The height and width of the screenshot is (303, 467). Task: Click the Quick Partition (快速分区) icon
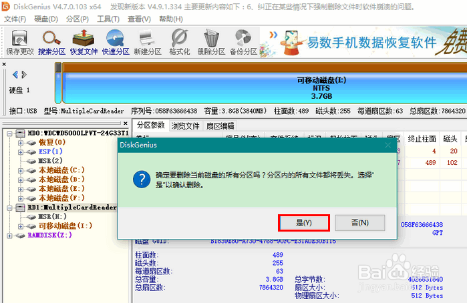click(x=116, y=42)
